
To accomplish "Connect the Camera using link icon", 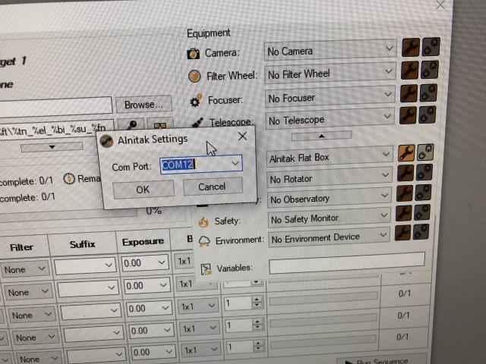I will [x=431, y=47].
